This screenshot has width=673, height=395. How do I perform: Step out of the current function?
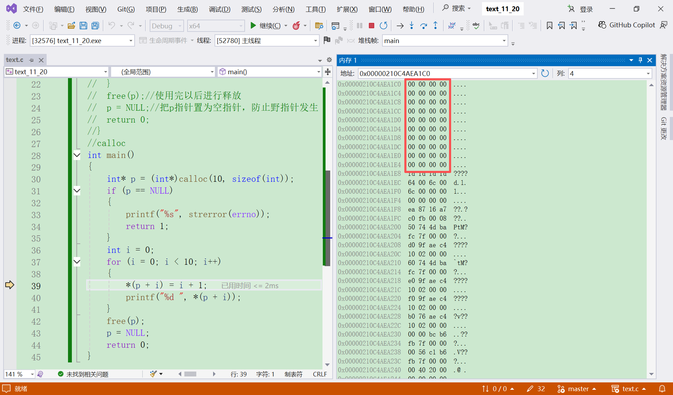[435, 25]
